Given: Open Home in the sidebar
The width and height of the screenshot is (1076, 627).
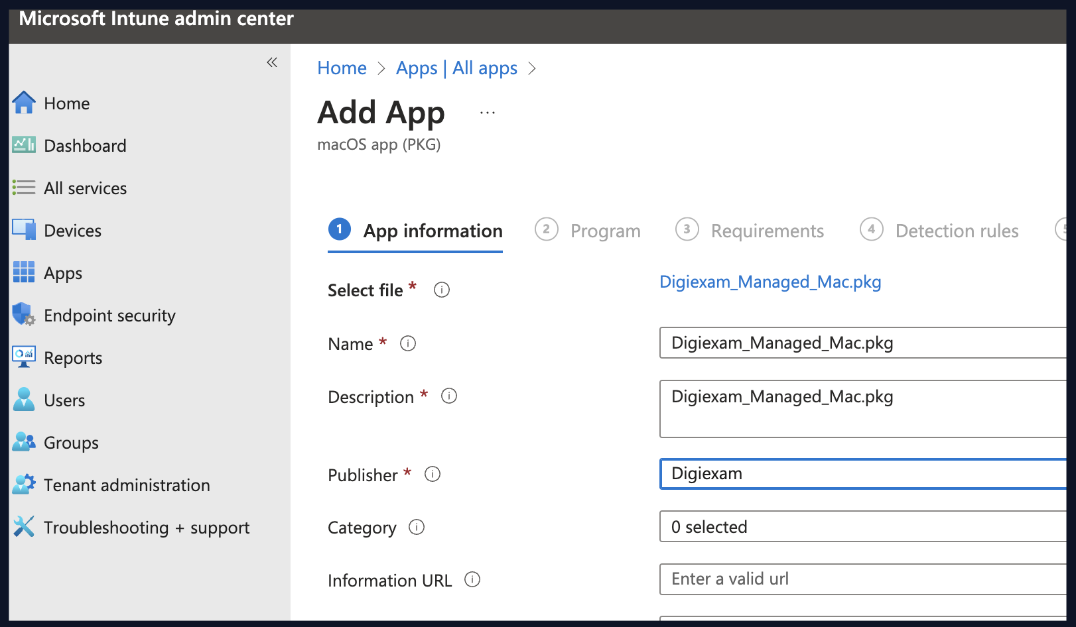Looking at the screenshot, I should (x=66, y=103).
